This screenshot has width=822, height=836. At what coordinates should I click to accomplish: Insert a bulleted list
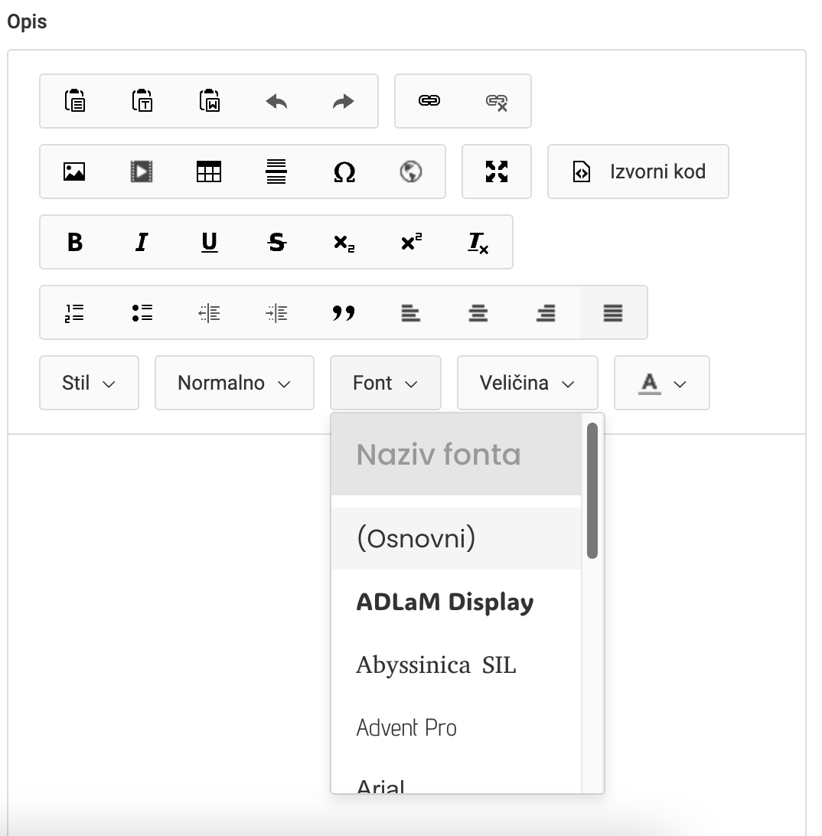(x=142, y=312)
